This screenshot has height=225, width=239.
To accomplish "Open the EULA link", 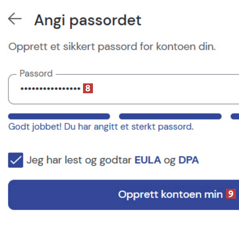I will click(x=148, y=160).
